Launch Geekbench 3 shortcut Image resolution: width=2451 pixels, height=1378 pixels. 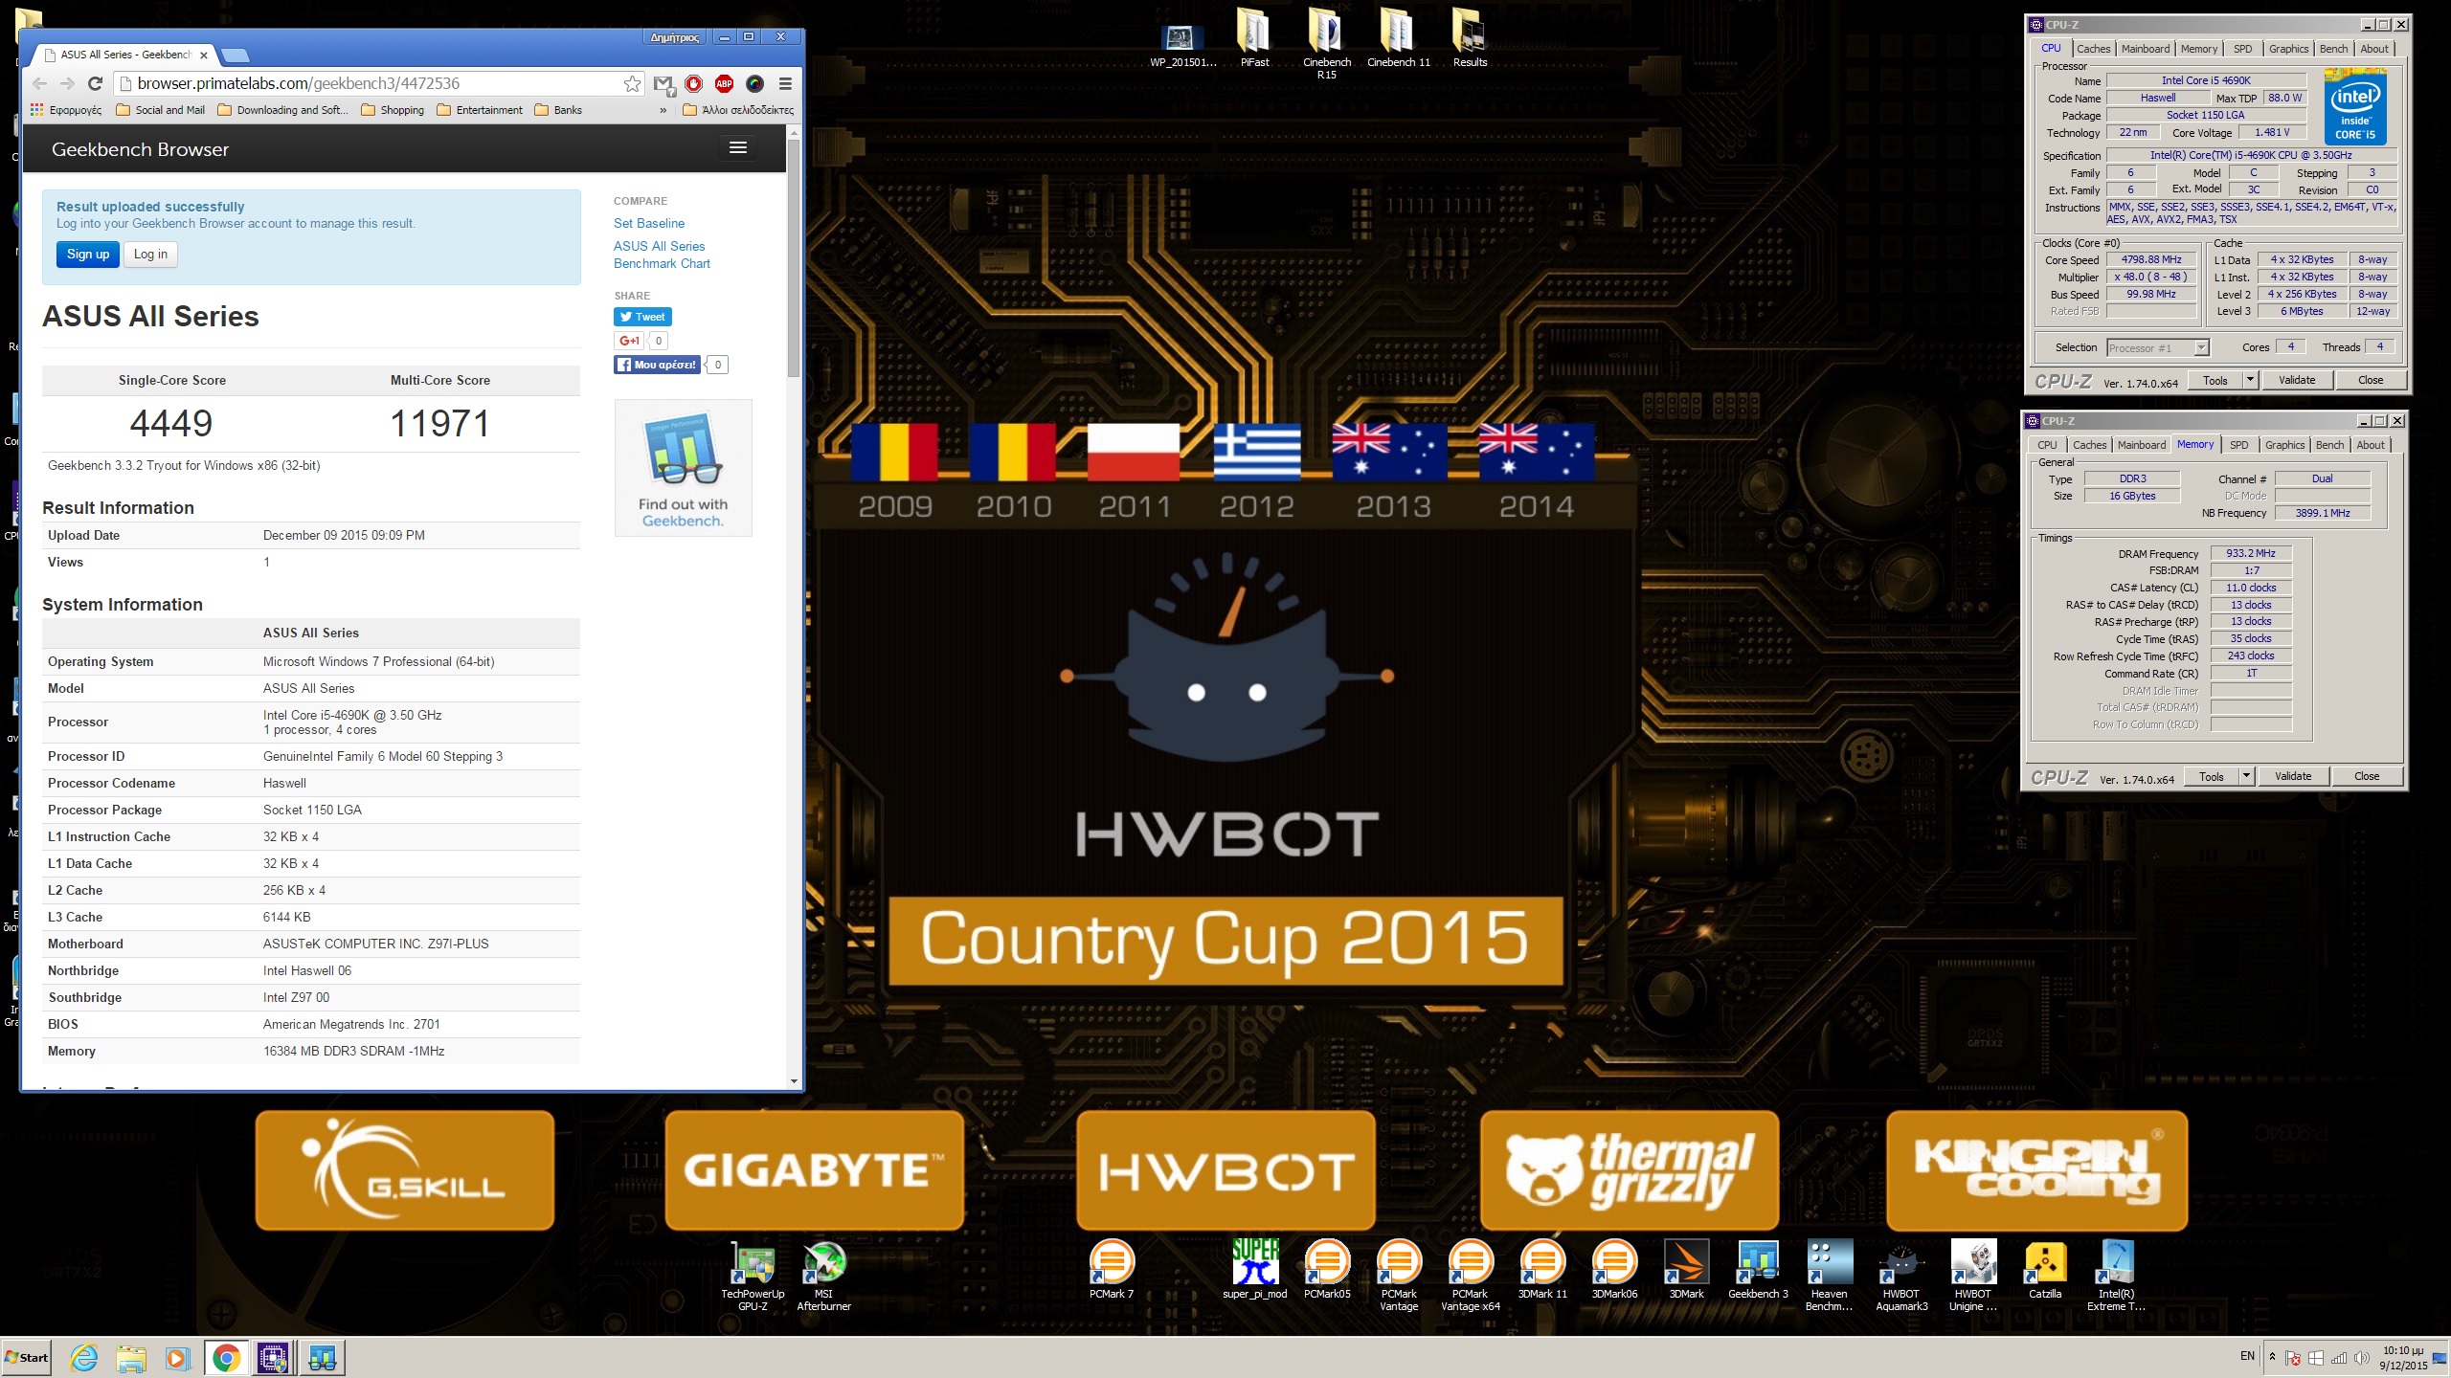(x=1758, y=1270)
